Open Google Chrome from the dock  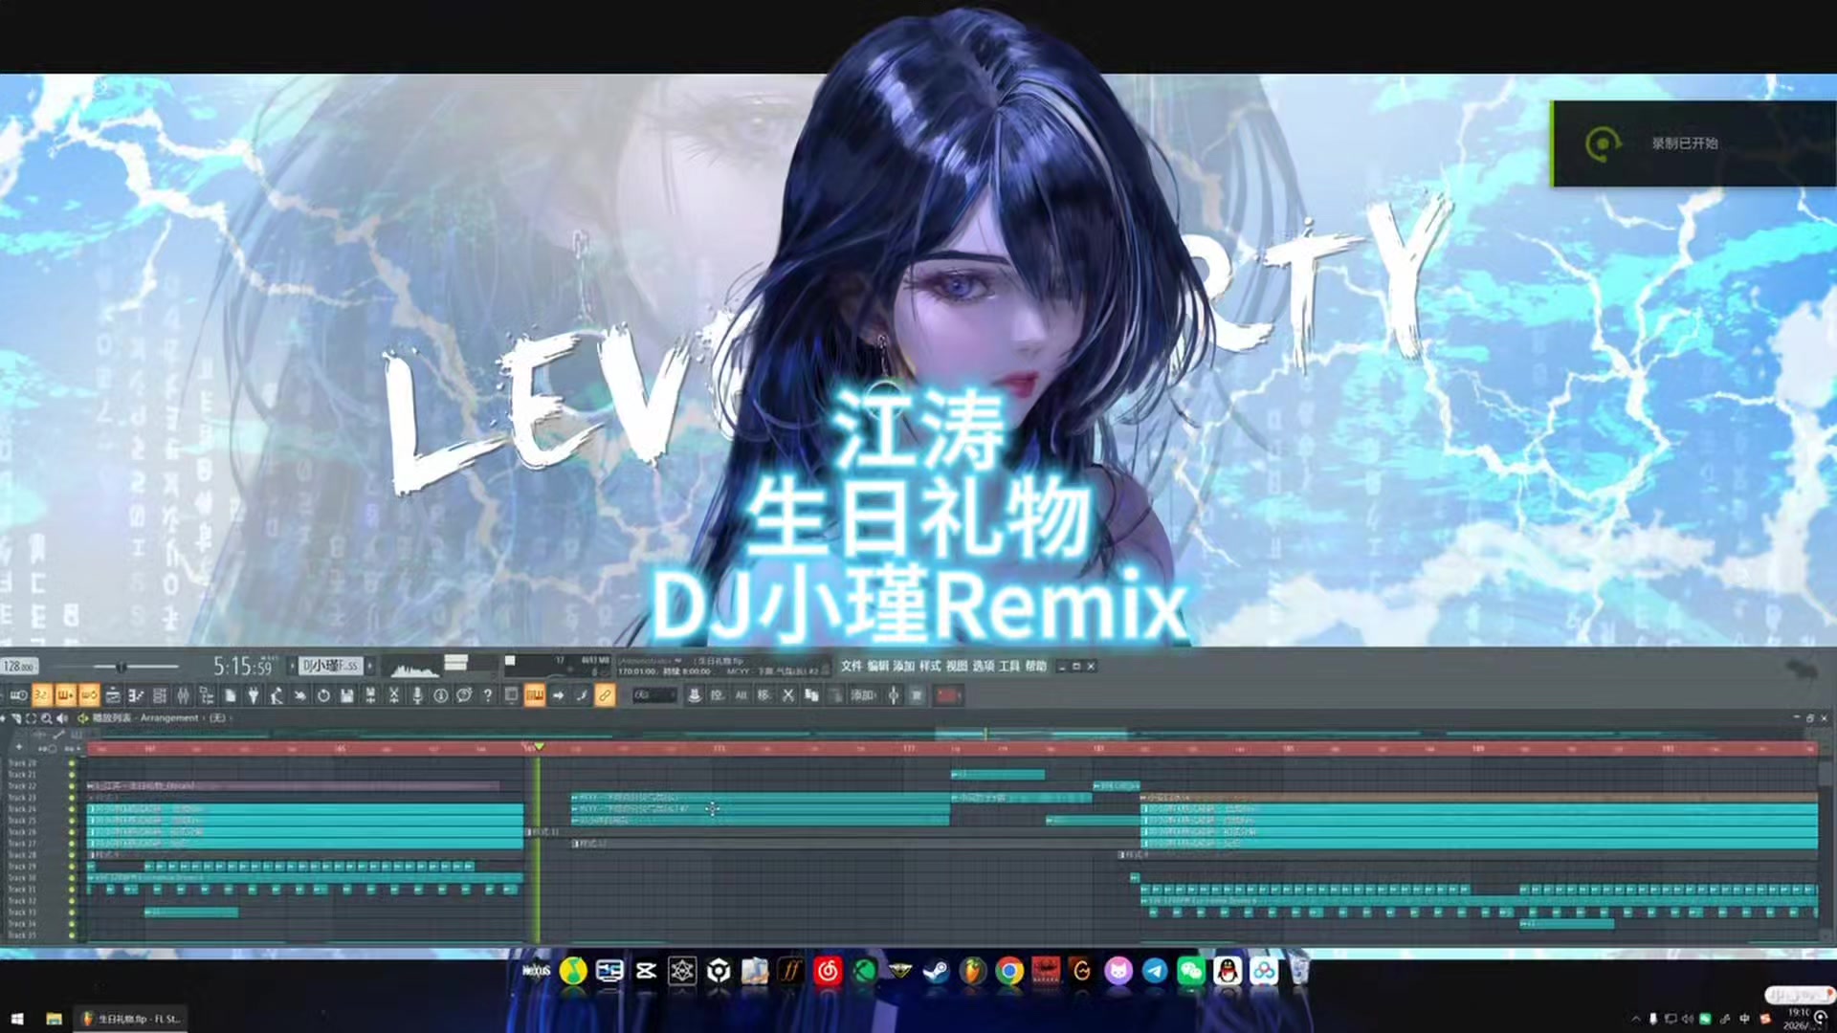point(1008,972)
